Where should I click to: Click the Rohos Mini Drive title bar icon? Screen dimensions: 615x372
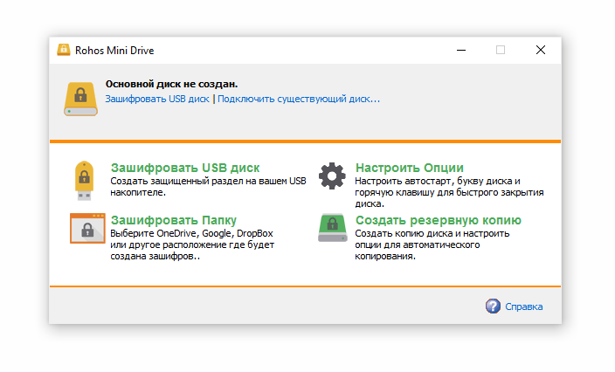64,50
